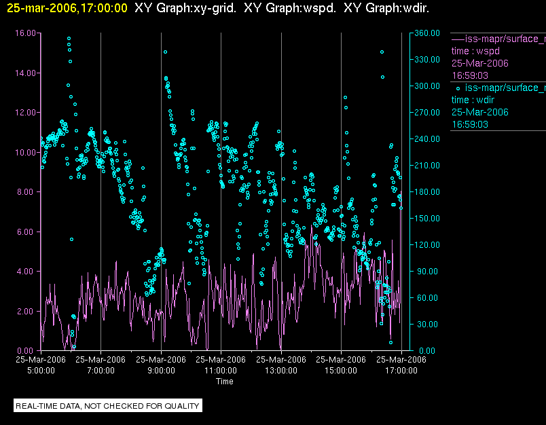Click the 5:00:00 x-axis tick label
This screenshot has width=546, height=425.
41,371
